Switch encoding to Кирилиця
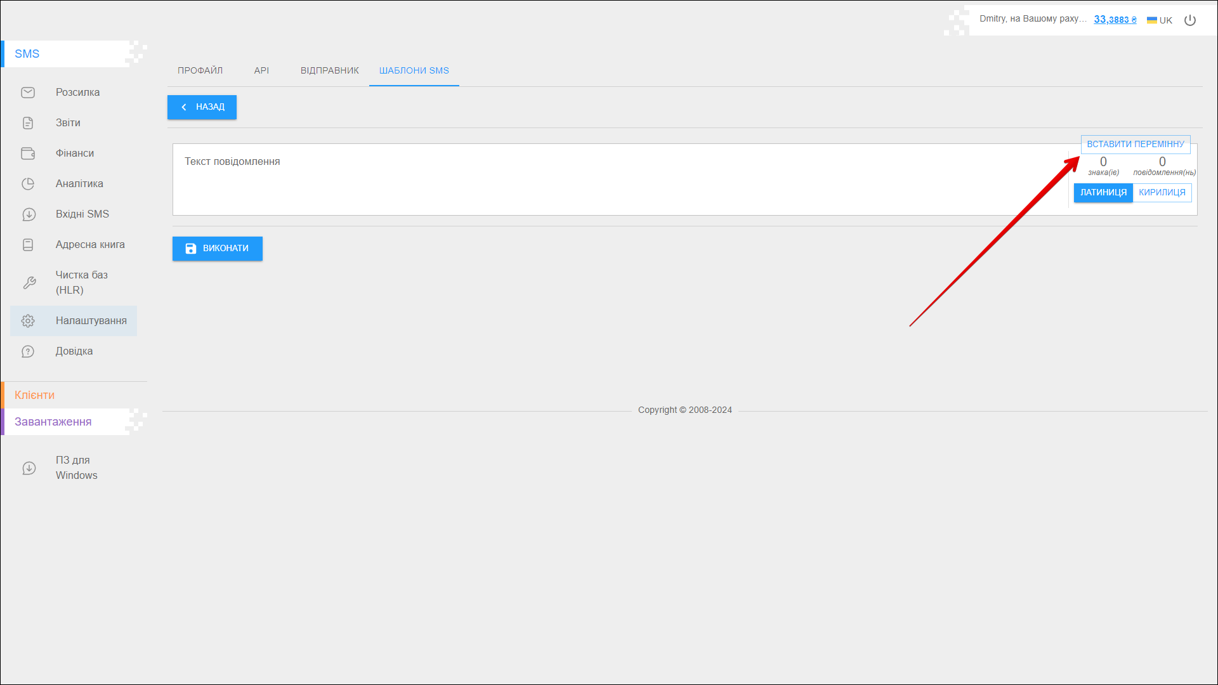 click(x=1162, y=193)
